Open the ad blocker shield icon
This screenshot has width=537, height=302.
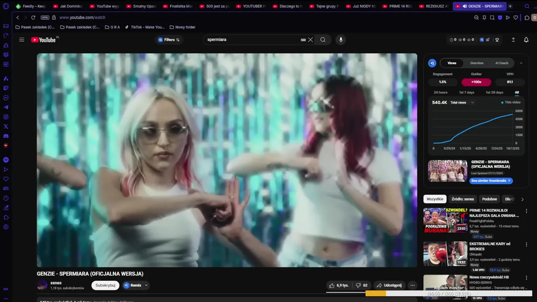coord(500,18)
